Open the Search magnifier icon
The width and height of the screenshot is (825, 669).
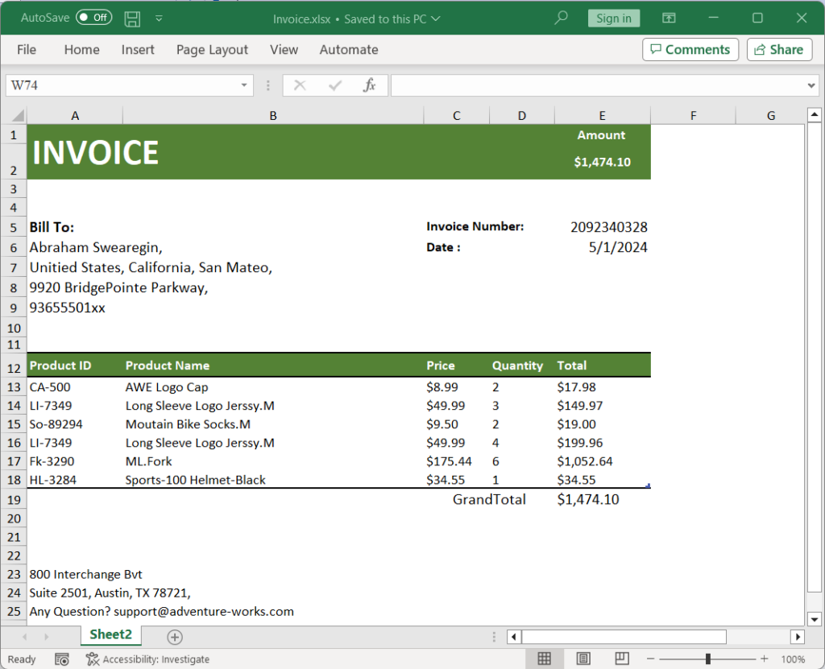(562, 18)
